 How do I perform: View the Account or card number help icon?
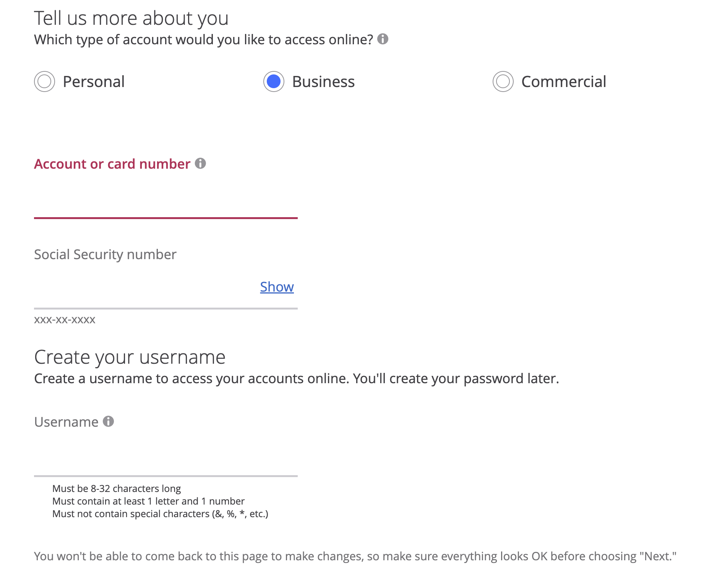coord(201,164)
